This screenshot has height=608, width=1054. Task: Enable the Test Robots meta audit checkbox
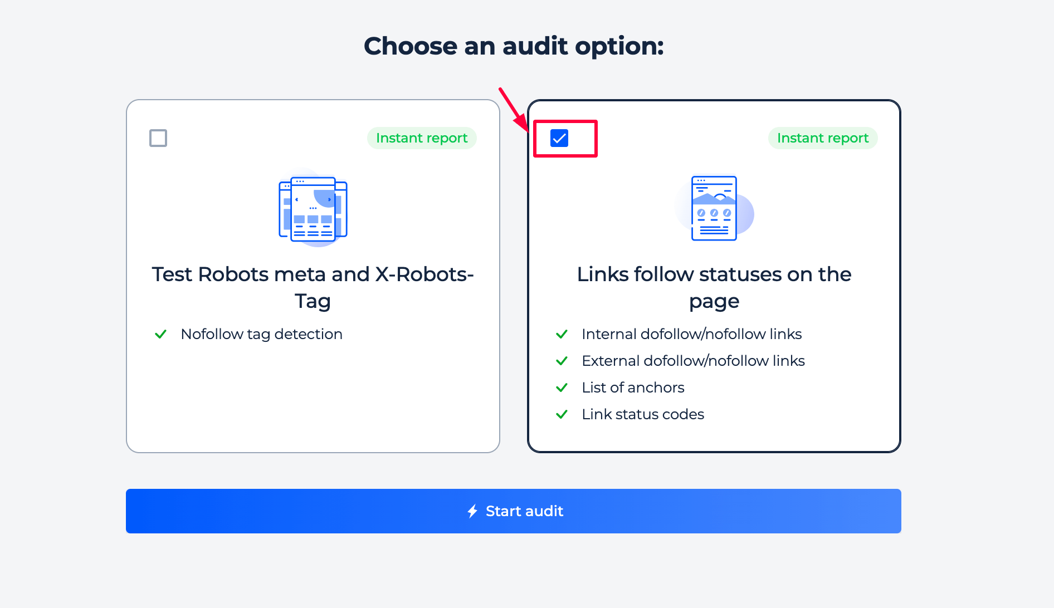(x=158, y=138)
